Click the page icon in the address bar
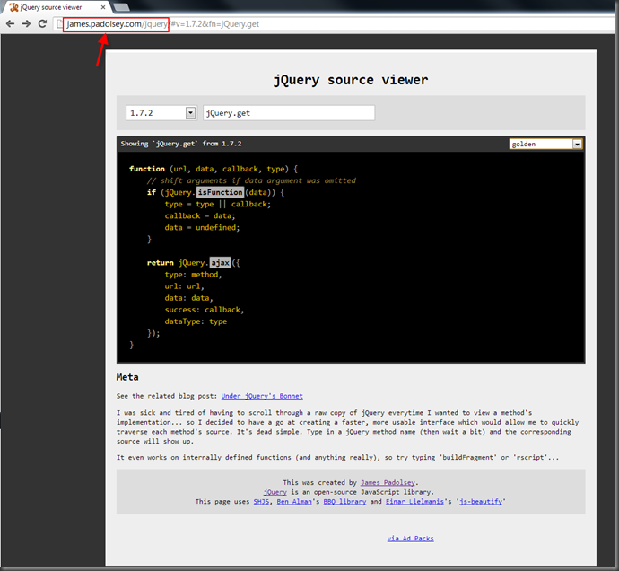This screenshot has width=619, height=571. coord(59,24)
